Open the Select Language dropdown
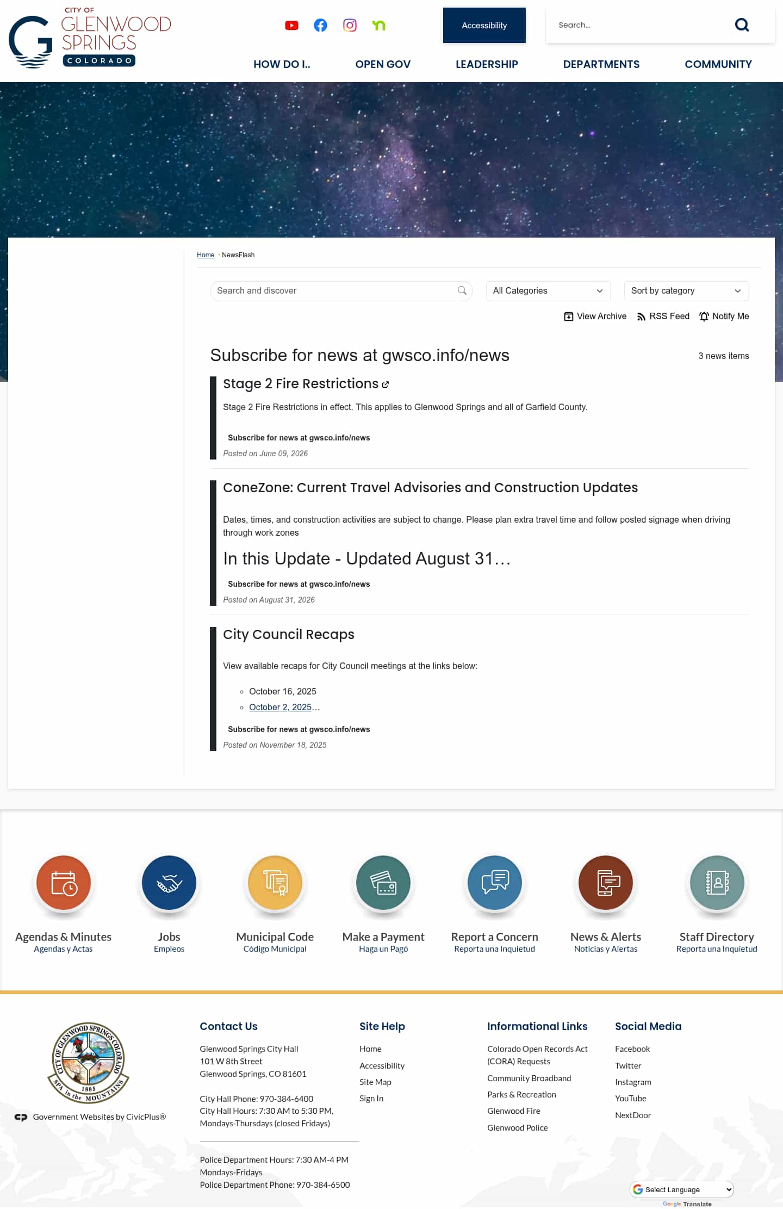Screen dimensions: 783x1209 point(682,1189)
